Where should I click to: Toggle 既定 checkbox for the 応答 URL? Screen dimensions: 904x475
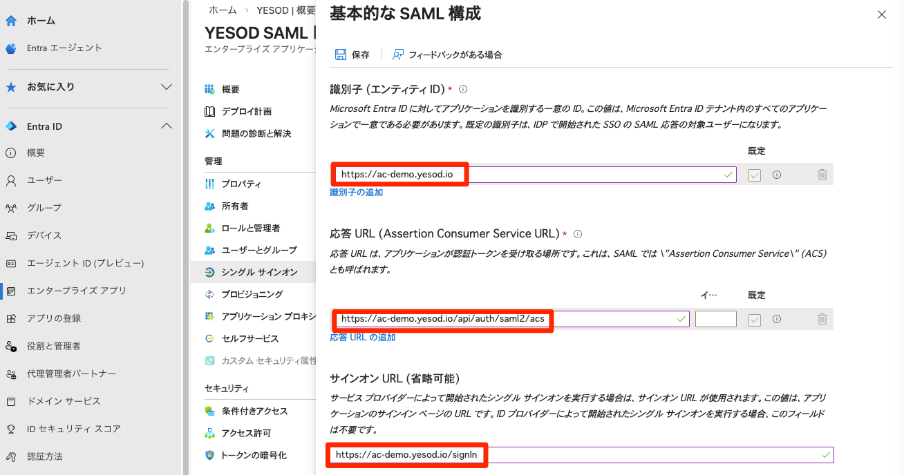pos(755,320)
